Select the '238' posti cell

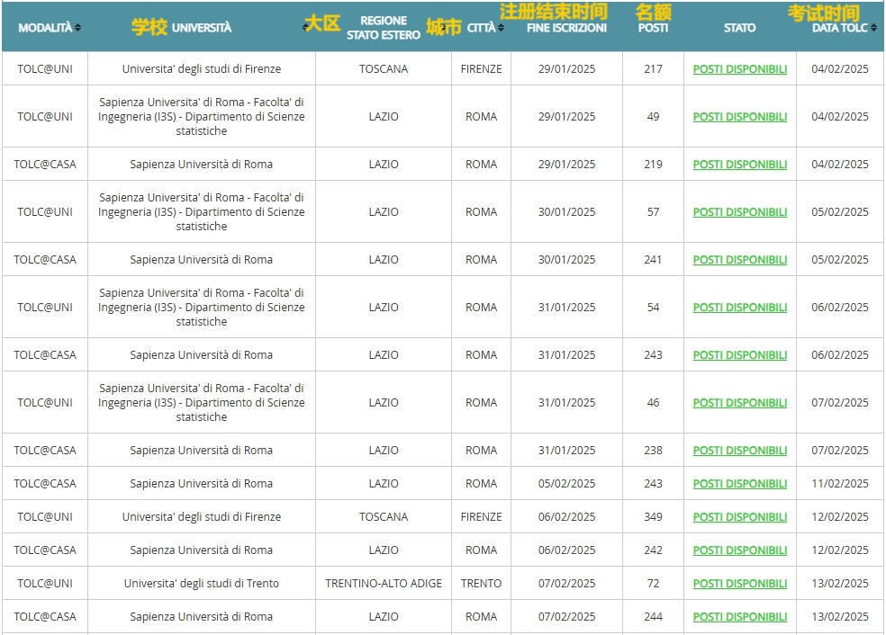pos(653,451)
